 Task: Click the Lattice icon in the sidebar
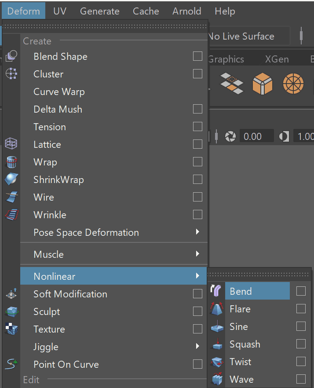tap(11, 143)
